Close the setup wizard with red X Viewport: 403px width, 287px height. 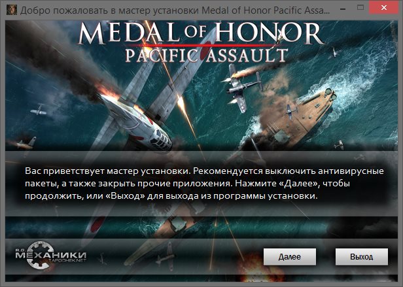(x=384, y=8)
